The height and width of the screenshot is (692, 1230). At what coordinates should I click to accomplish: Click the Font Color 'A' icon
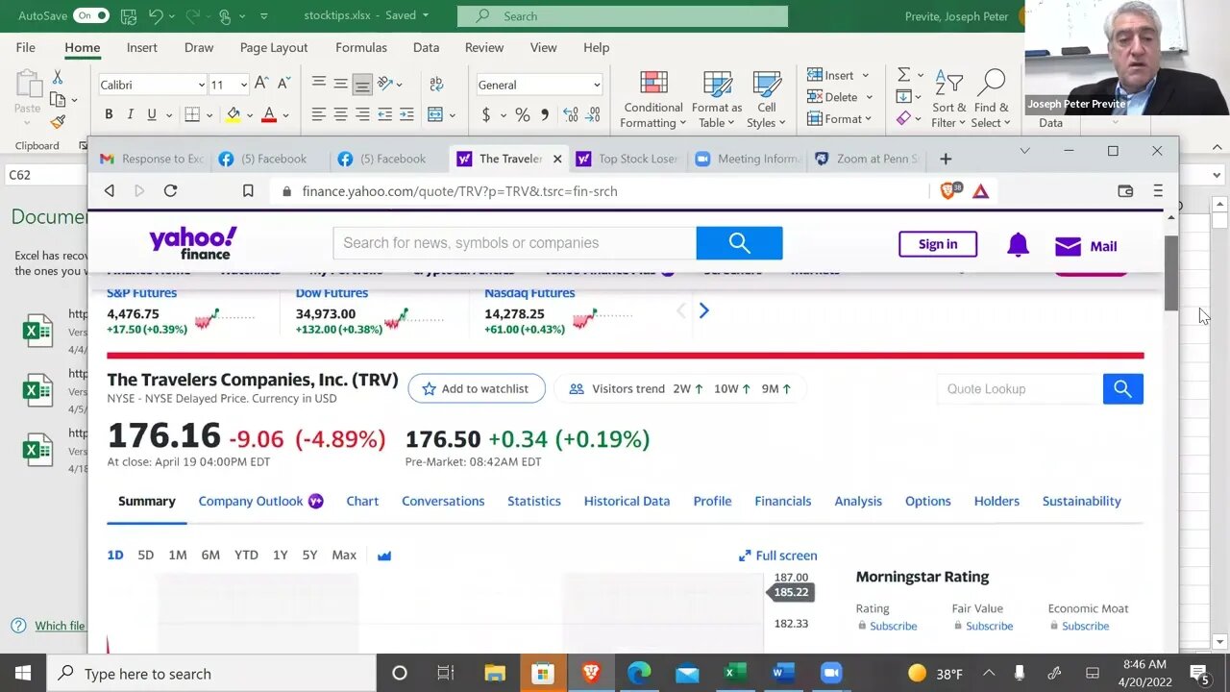click(269, 114)
